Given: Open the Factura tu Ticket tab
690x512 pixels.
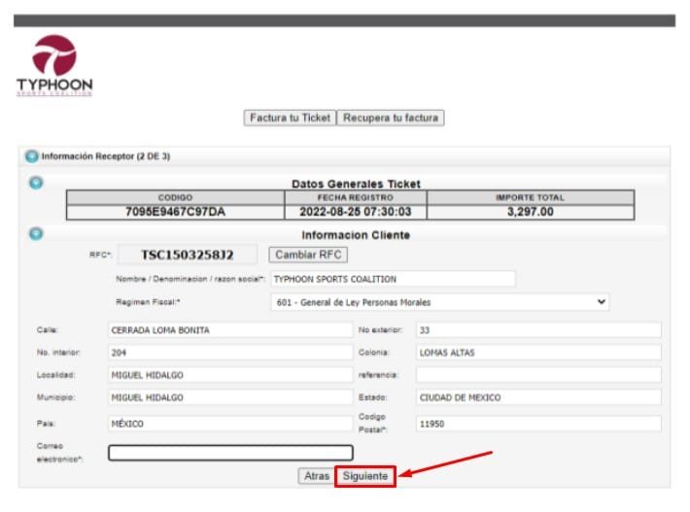Looking at the screenshot, I should click(x=290, y=118).
